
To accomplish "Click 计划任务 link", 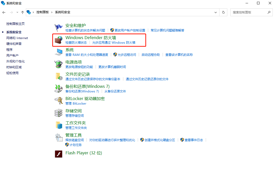I will click(76, 145).
